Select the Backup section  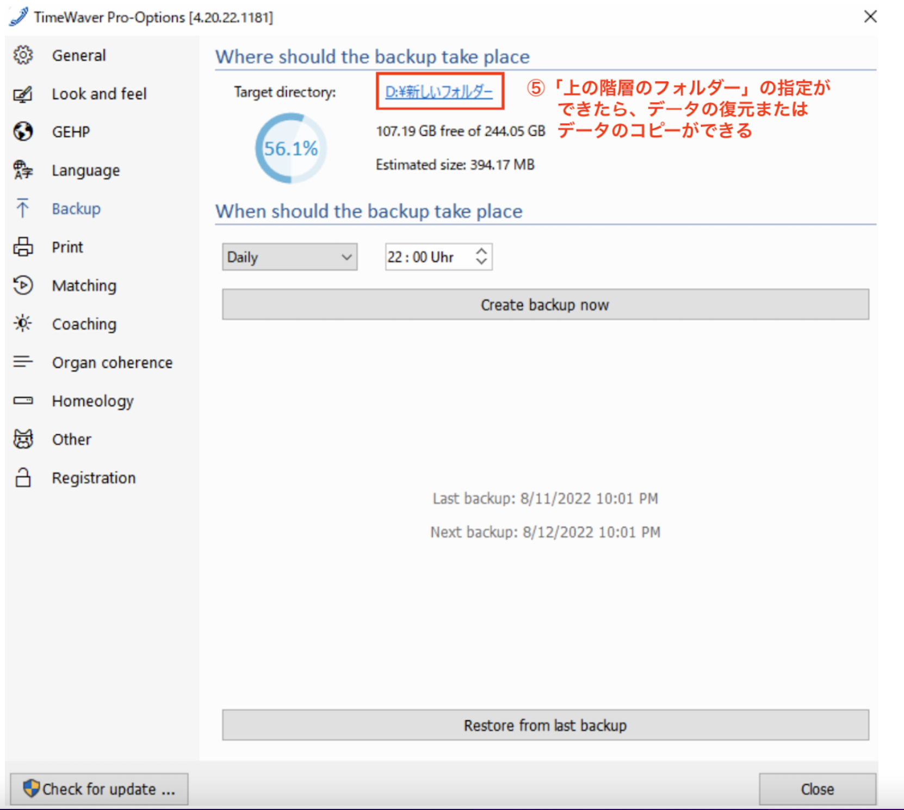tap(76, 209)
